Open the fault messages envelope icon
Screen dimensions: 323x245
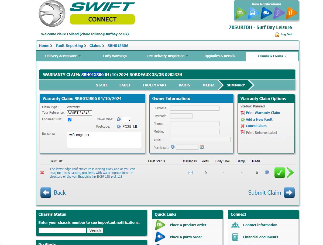[190, 172]
